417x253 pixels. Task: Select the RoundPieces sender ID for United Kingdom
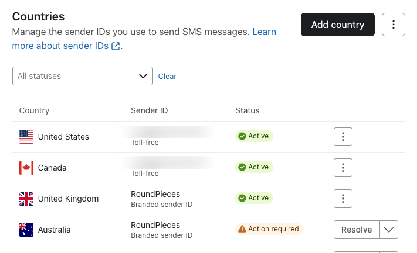[155, 194]
